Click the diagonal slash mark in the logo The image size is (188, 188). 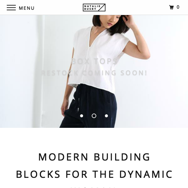[x=102, y=8]
